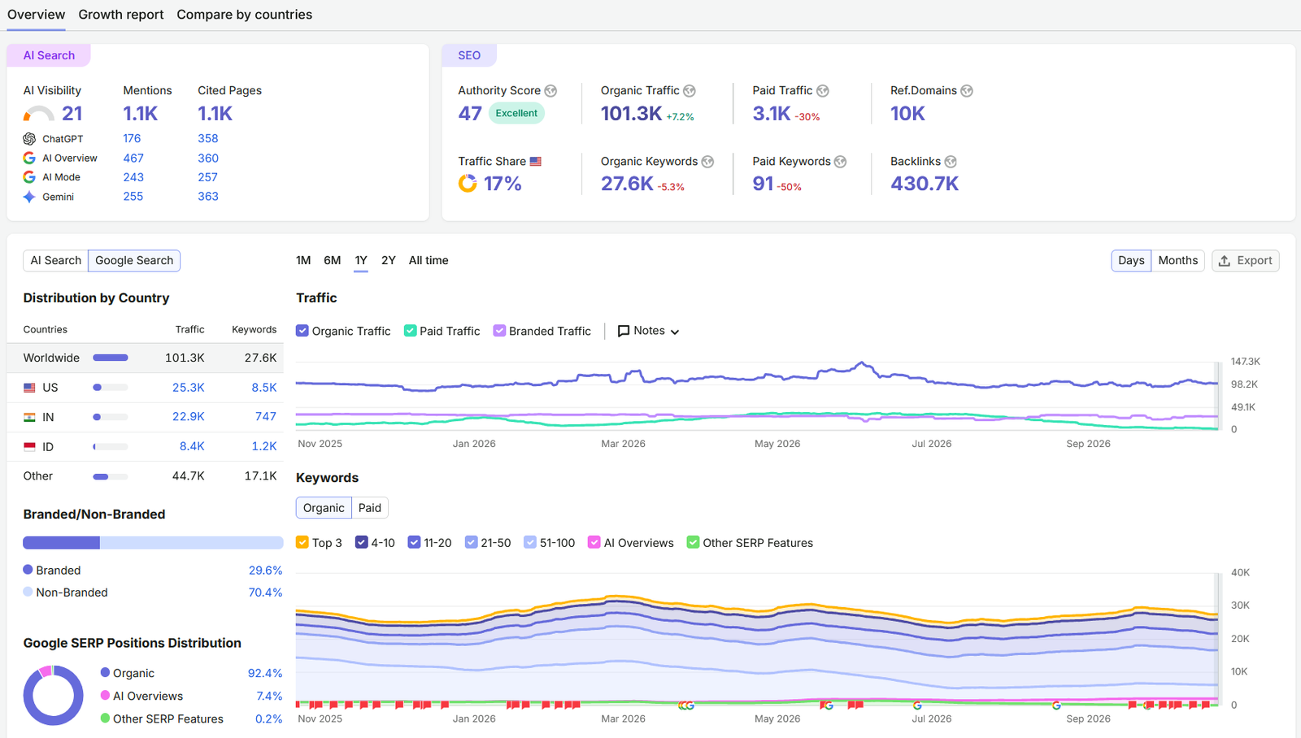This screenshot has width=1301, height=738.
Task: Open the Growth report tab
Action: [x=121, y=15]
